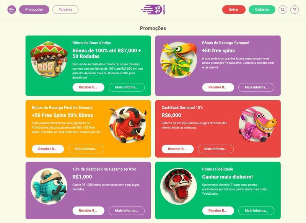Click the toucan piñata image

179,59
